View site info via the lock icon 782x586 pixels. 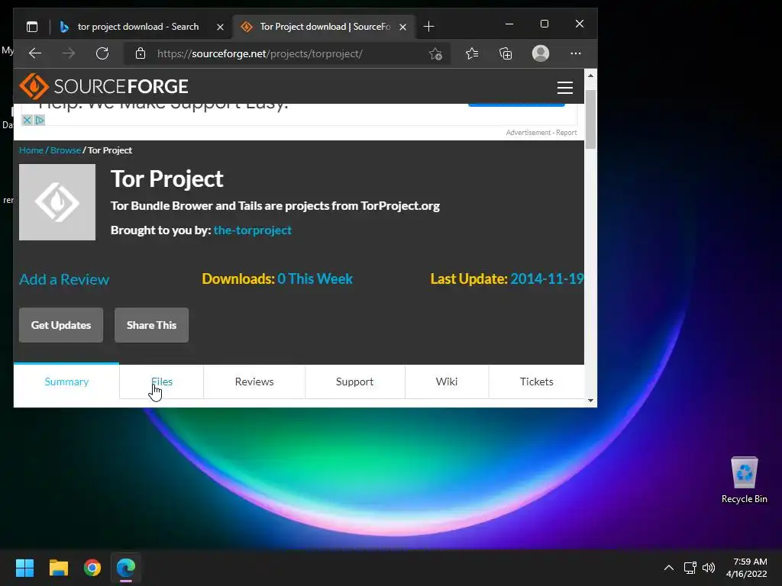pyautogui.click(x=141, y=53)
